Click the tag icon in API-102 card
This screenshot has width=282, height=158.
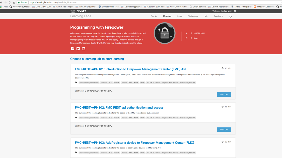coord(76,118)
